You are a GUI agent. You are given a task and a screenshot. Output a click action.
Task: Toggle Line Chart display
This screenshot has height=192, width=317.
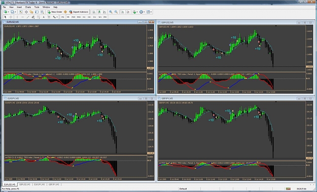pos(104,12)
